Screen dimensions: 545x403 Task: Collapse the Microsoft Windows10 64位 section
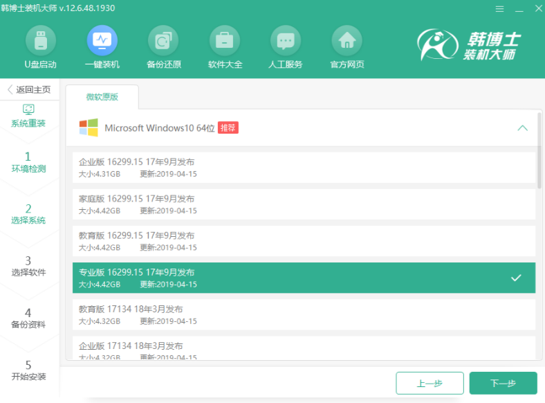click(522, 128)
